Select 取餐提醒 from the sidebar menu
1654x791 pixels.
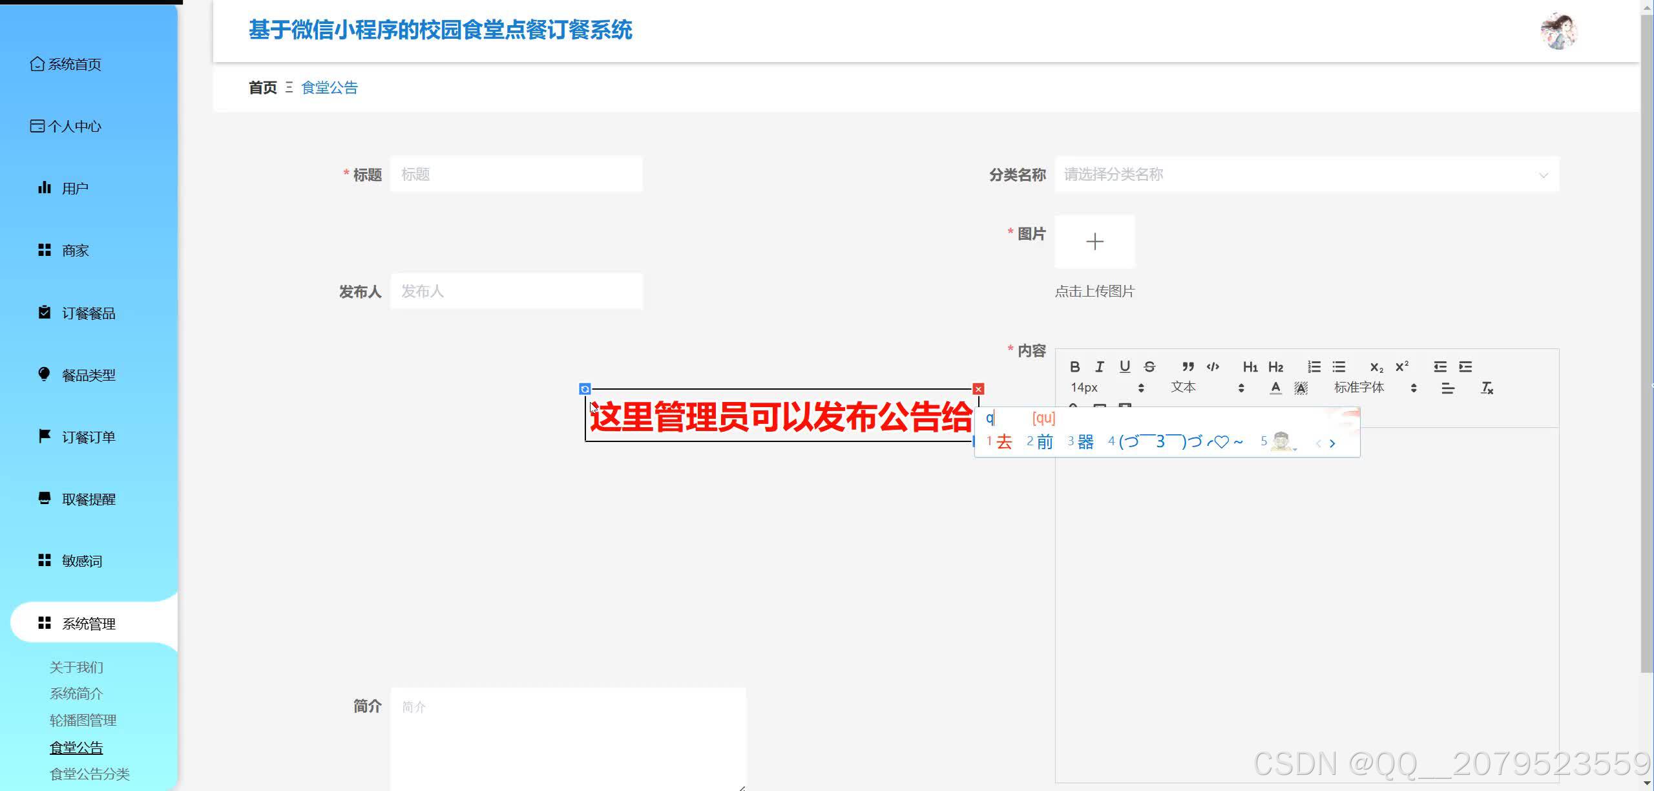(x=90, y=498)
